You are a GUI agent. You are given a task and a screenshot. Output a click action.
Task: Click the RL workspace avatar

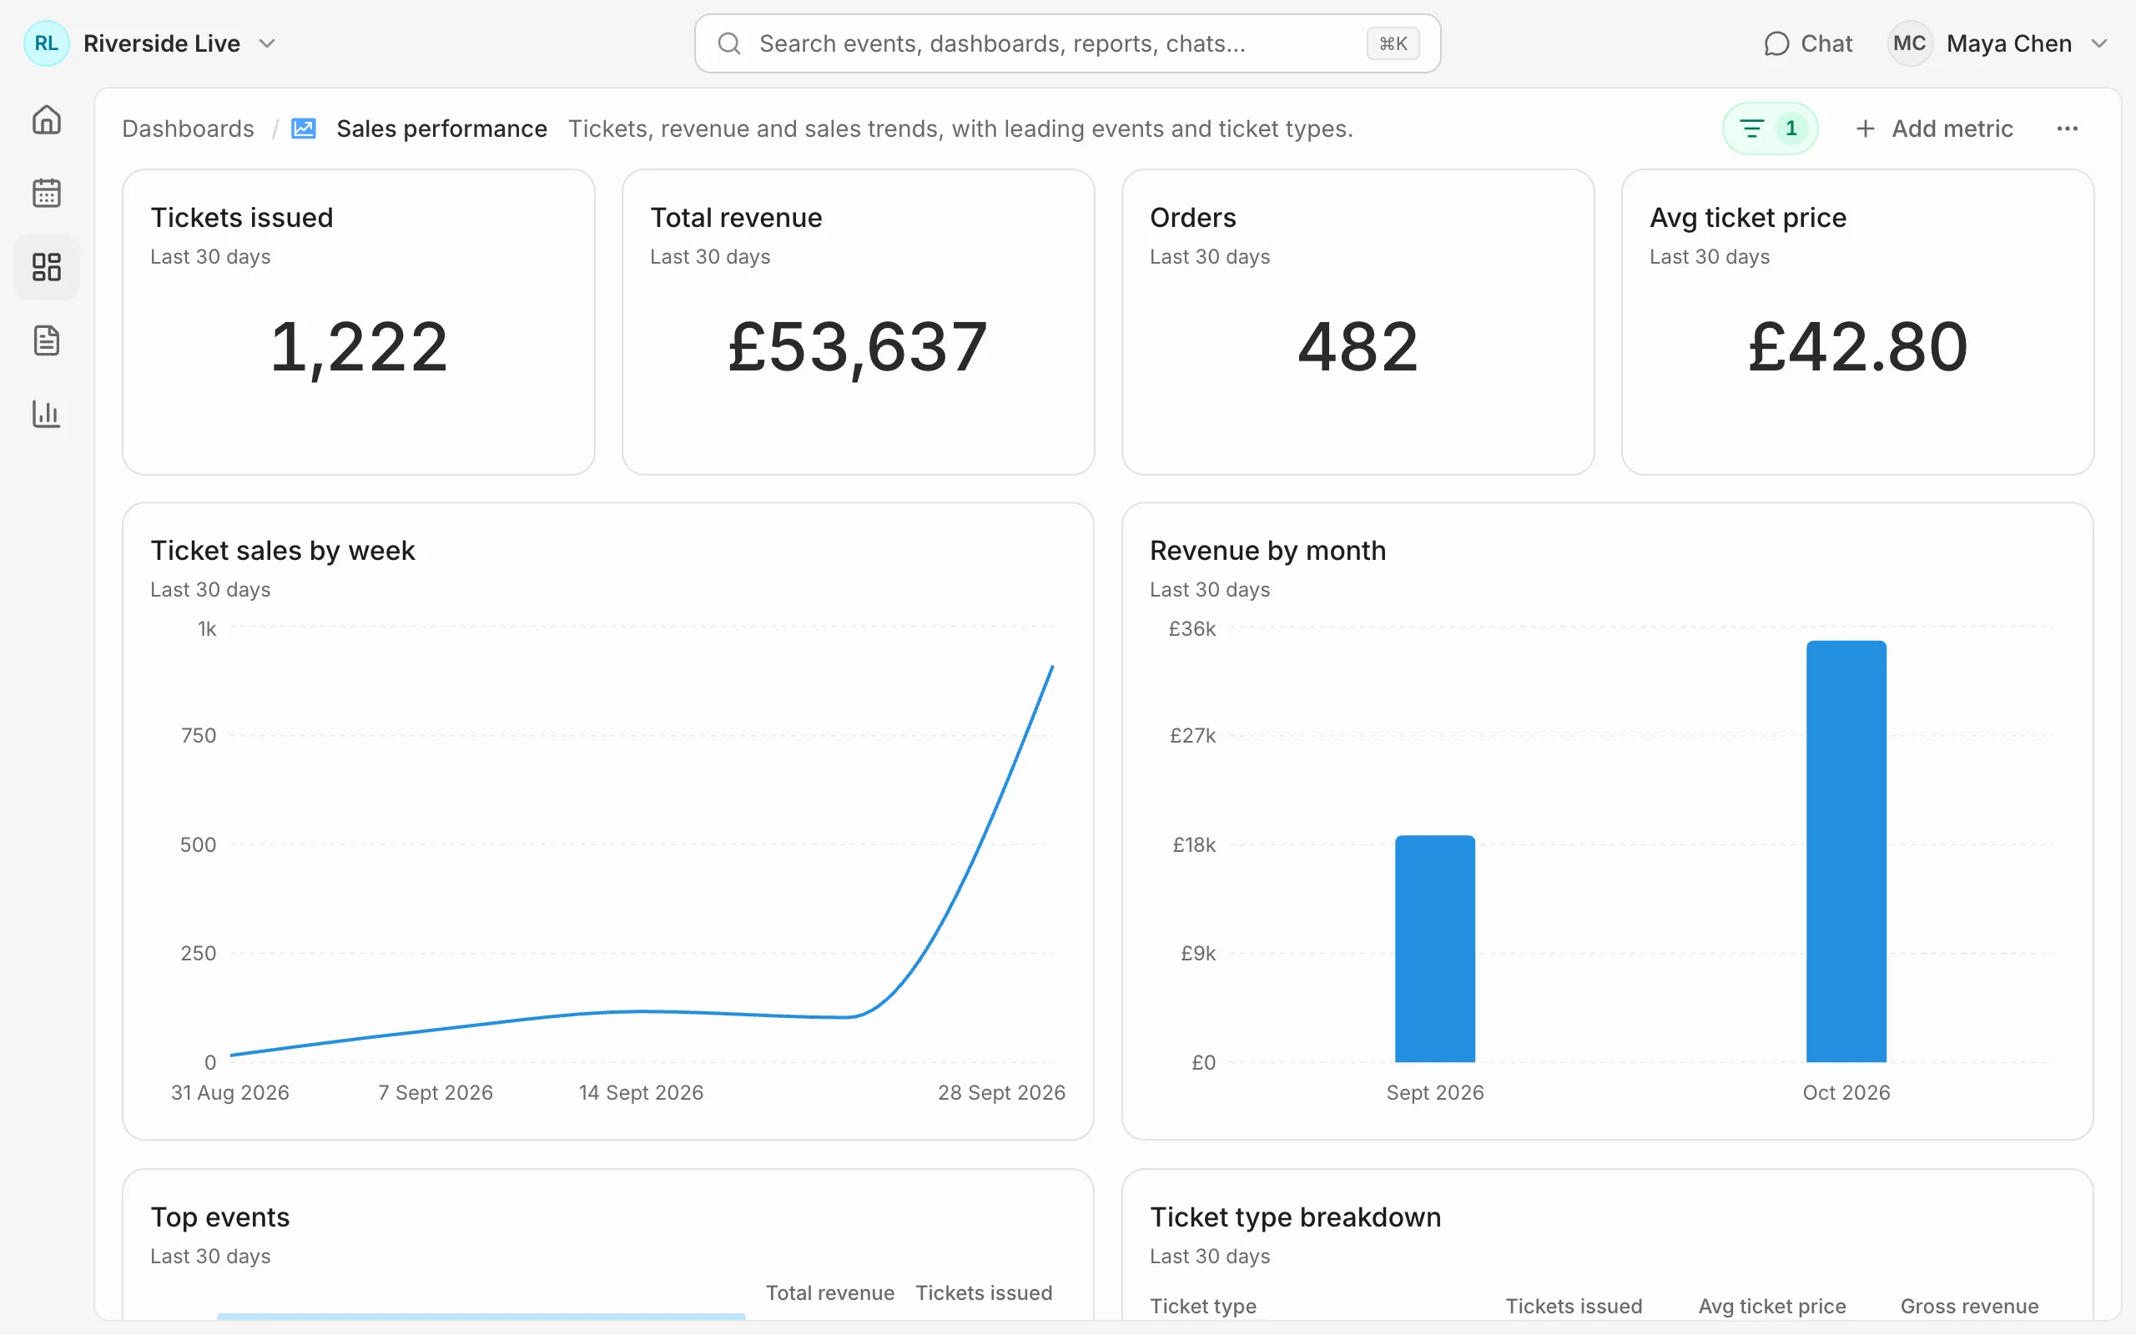tap(46, 43)
